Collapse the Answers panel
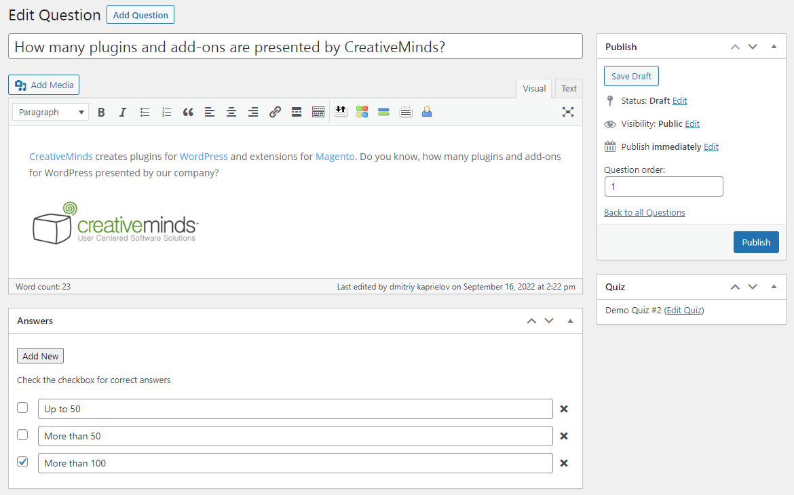 [570, 321]
